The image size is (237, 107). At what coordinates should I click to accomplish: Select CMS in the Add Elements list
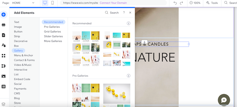[x=17, y=94]
